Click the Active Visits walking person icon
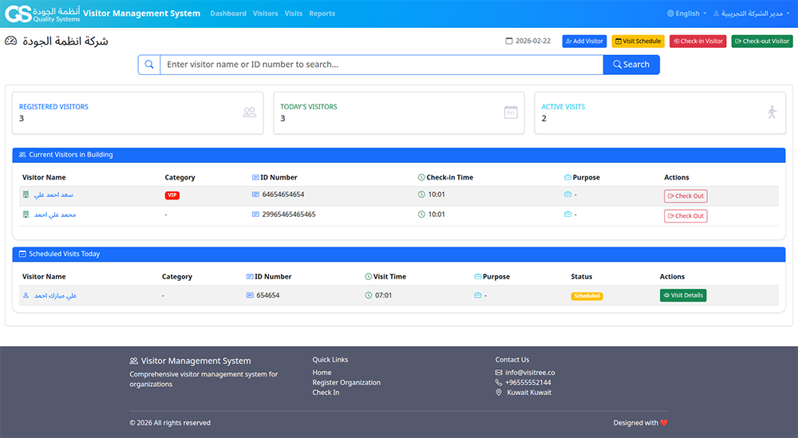798x438 pixels. point(772,112)
